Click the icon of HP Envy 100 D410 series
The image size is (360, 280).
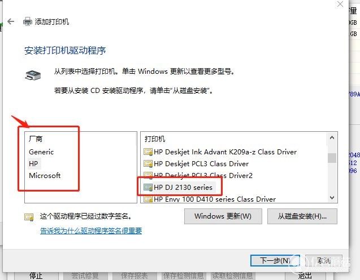[x=148, y=199]
